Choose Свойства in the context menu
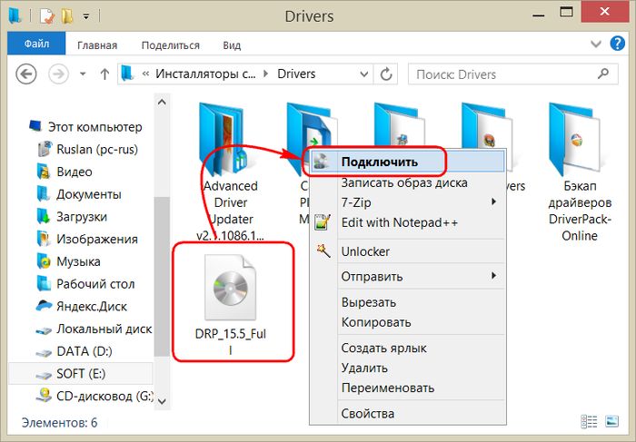Screen dimensions: 636x442 point(367,413)
